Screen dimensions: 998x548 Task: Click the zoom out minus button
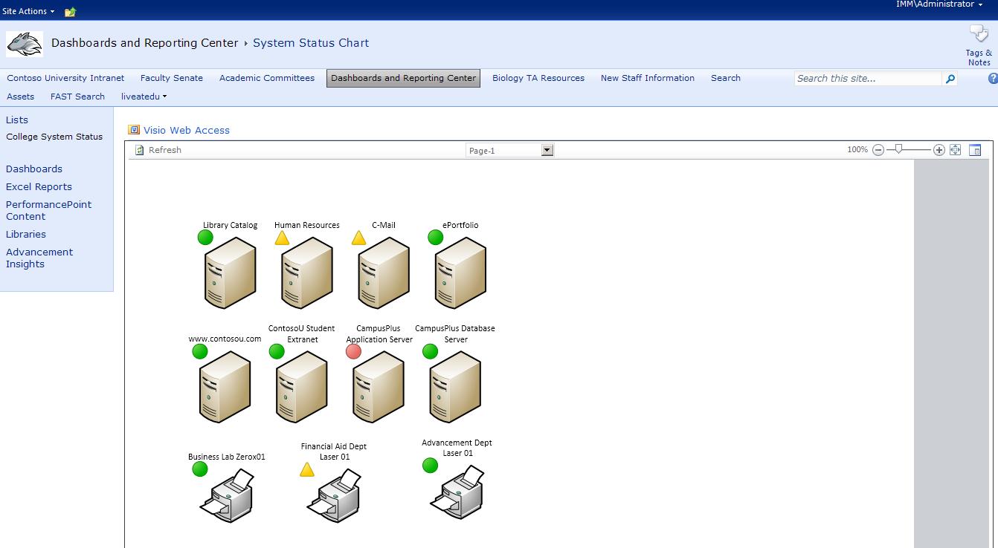click(878, 150)
